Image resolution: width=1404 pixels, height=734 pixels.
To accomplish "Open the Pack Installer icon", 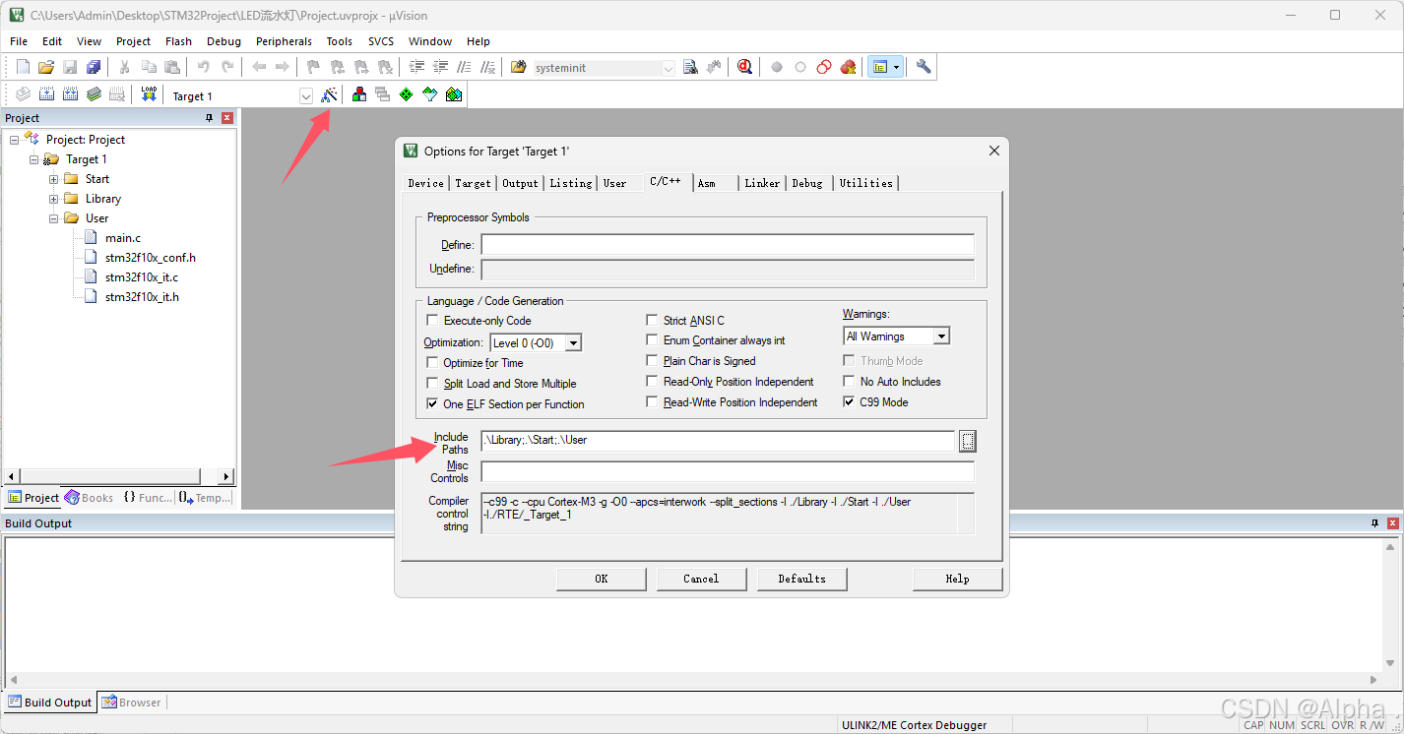I will [453, 94].
